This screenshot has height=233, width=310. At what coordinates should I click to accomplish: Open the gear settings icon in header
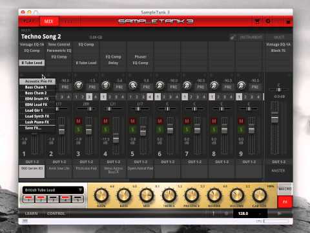[x=268, y=21]
